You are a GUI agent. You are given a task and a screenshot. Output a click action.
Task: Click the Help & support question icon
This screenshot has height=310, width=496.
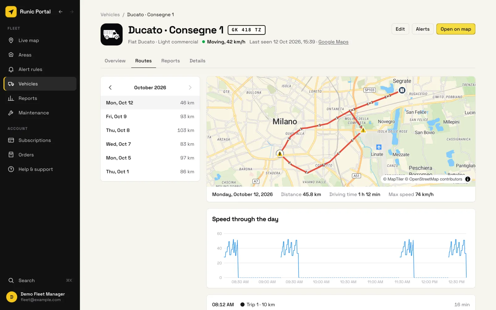click(x=11, y=169)
